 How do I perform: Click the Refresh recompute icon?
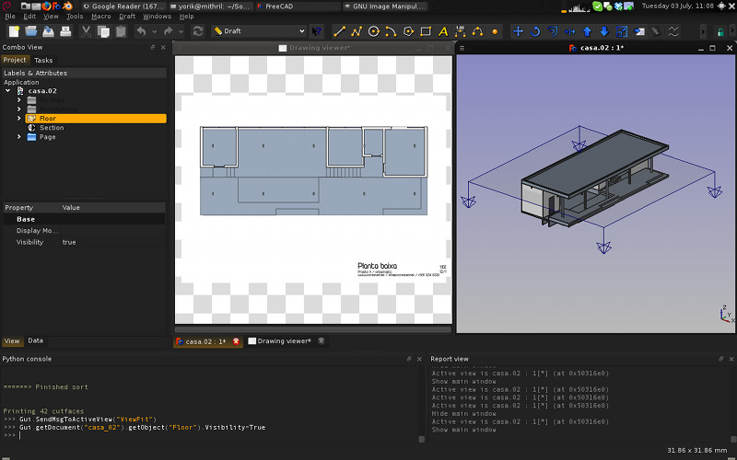197,31
